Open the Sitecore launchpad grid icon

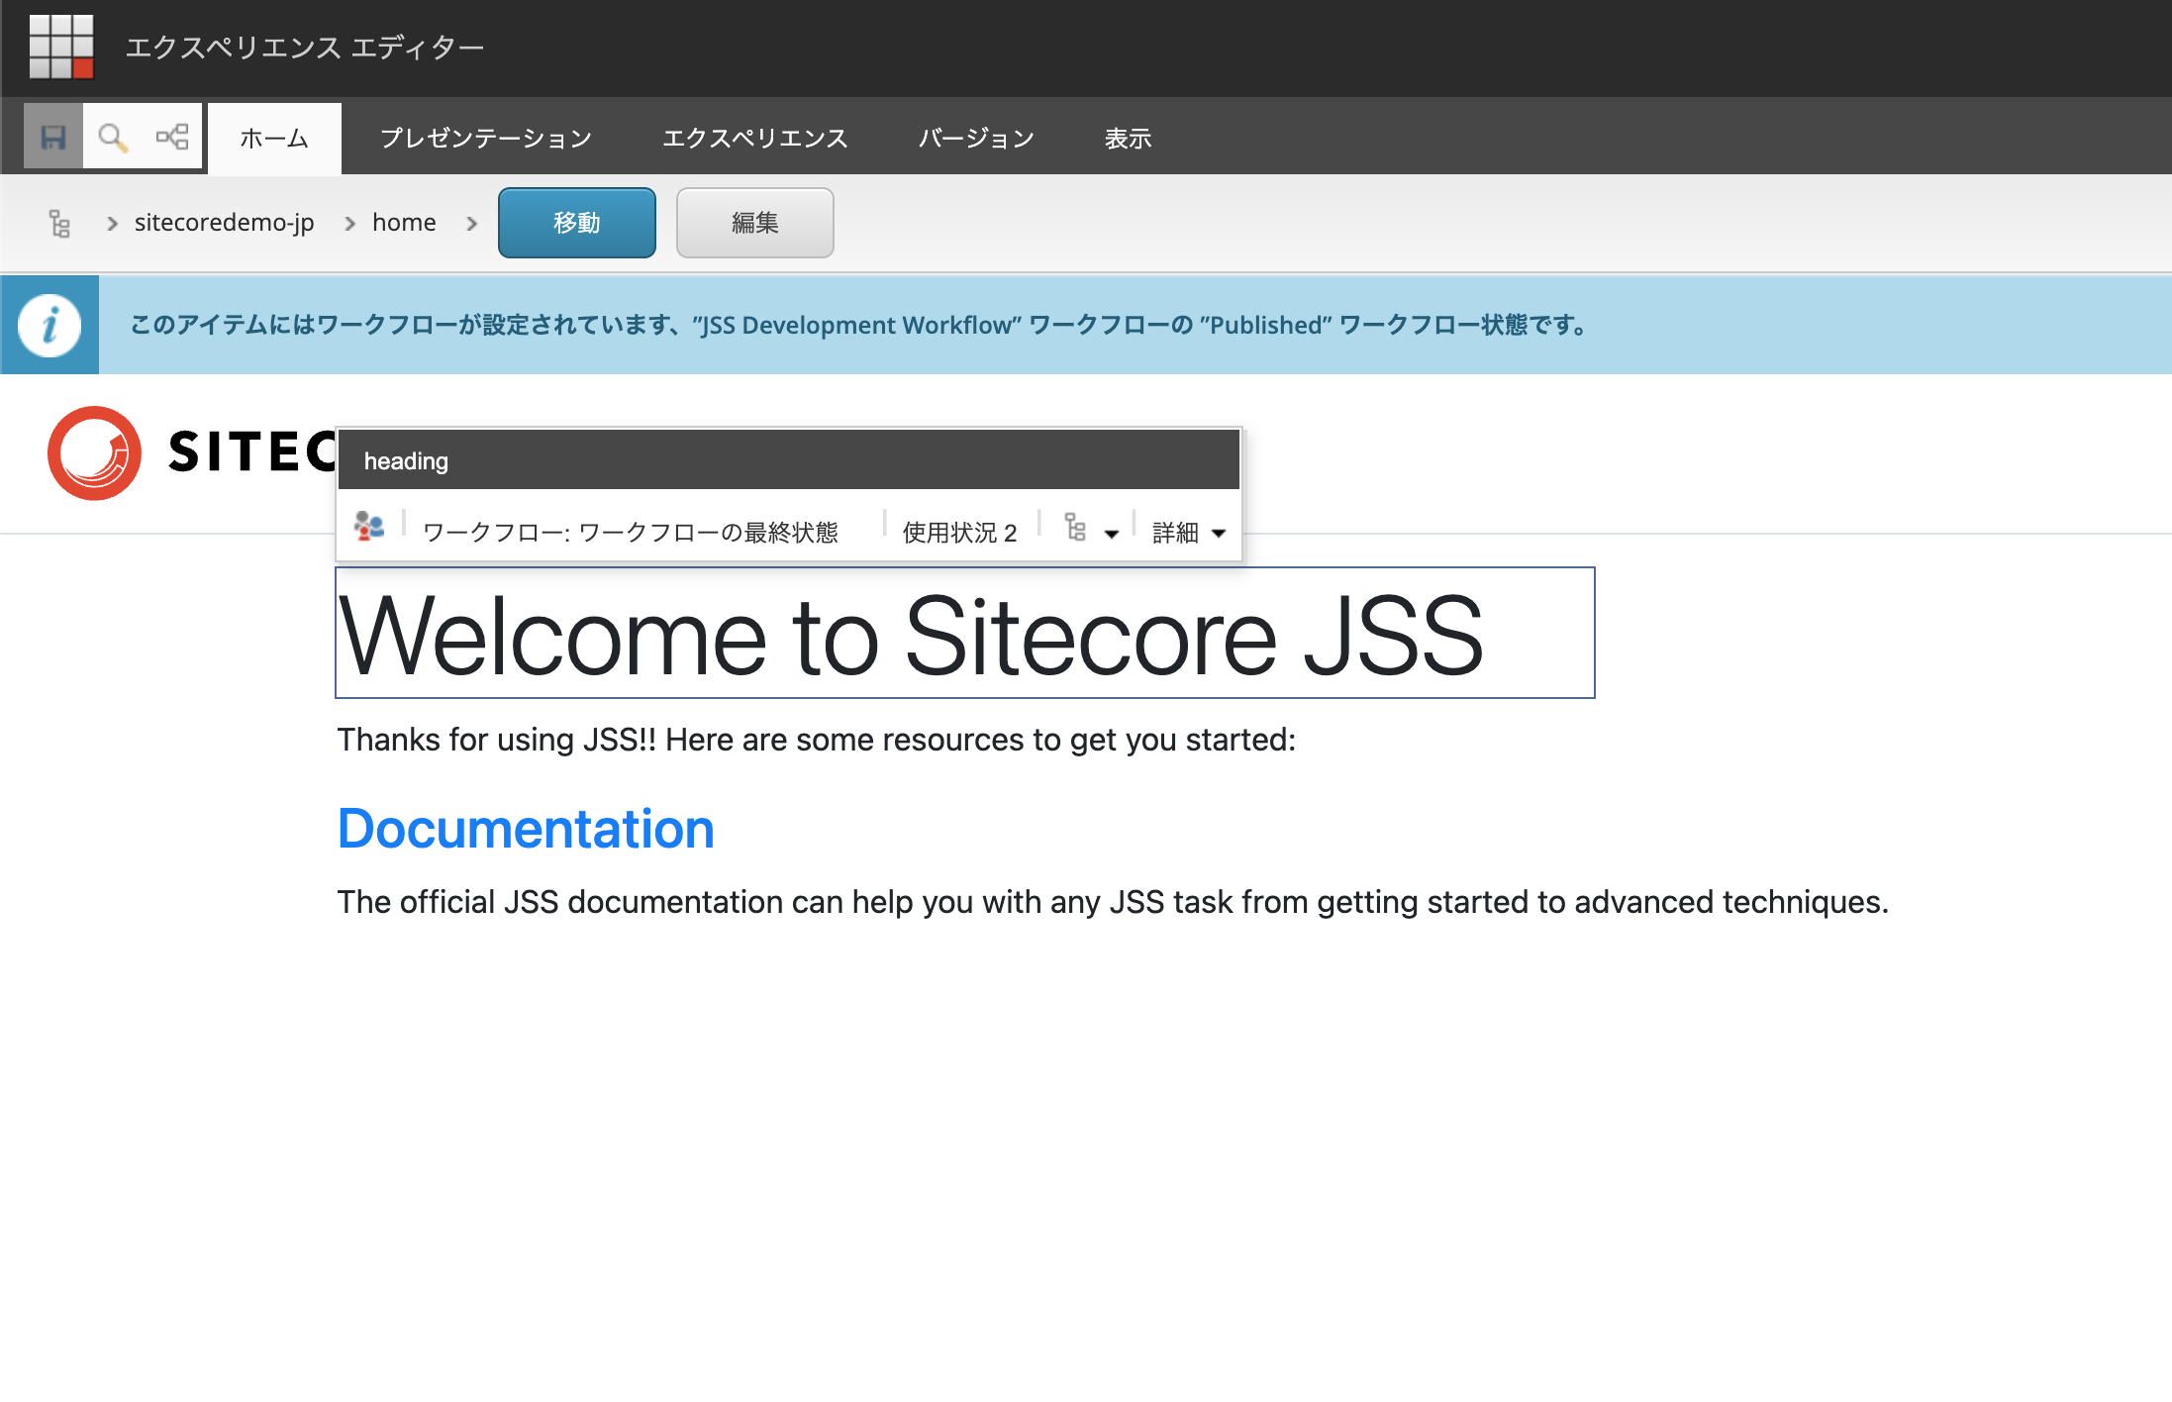click(x=61, y=47)
